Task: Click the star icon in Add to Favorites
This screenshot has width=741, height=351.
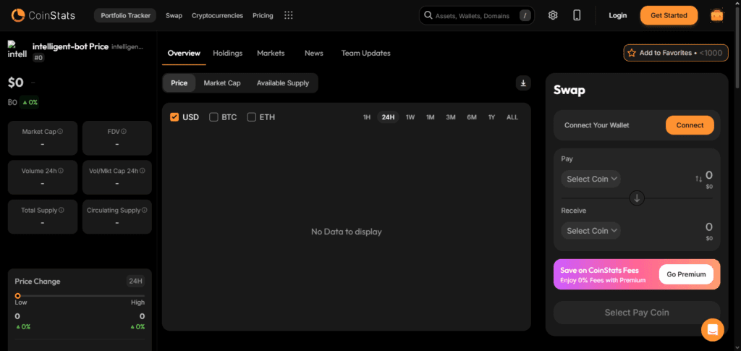Action: (x=631, y=53)
